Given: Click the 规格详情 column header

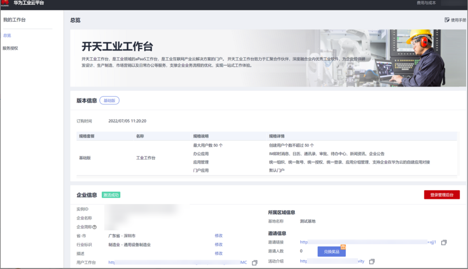Looking at the screenshot, I should pos(277,136).
